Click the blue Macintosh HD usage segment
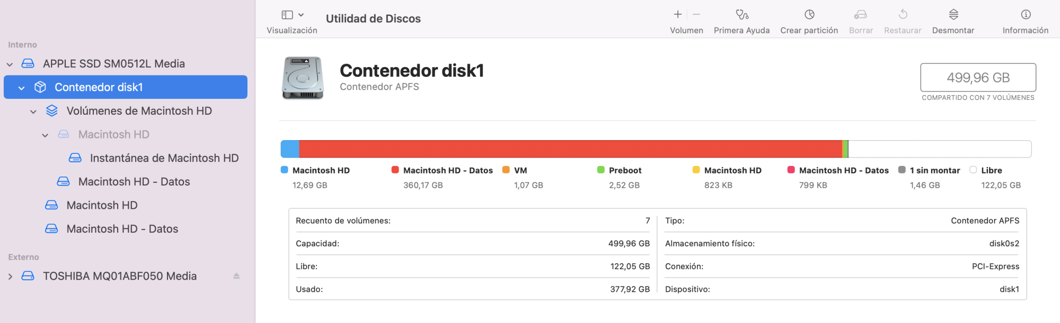The height and width of the screenshot is (323, 1060). click(x=290, y=149)
